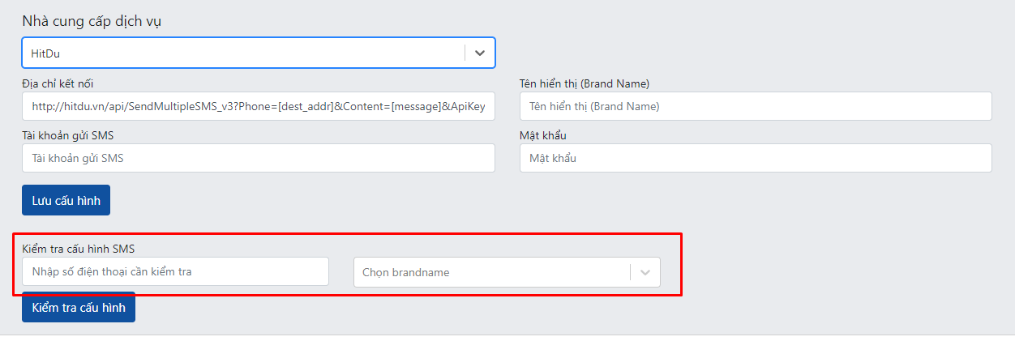
Task: Open the Chọn brandname dropdown
Action: click(x=507, y=272)
